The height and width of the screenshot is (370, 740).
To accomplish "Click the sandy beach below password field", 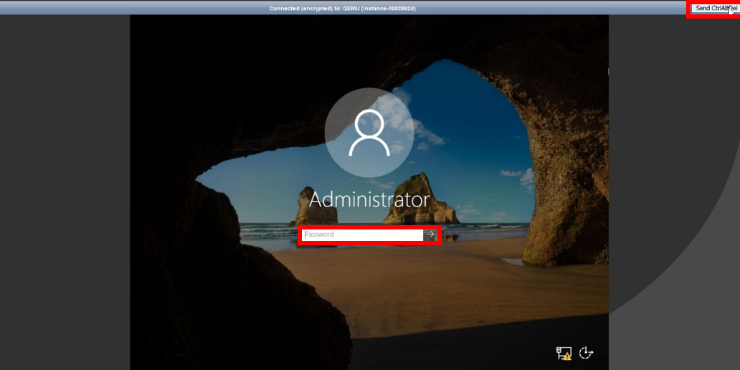I will (402, 287).
